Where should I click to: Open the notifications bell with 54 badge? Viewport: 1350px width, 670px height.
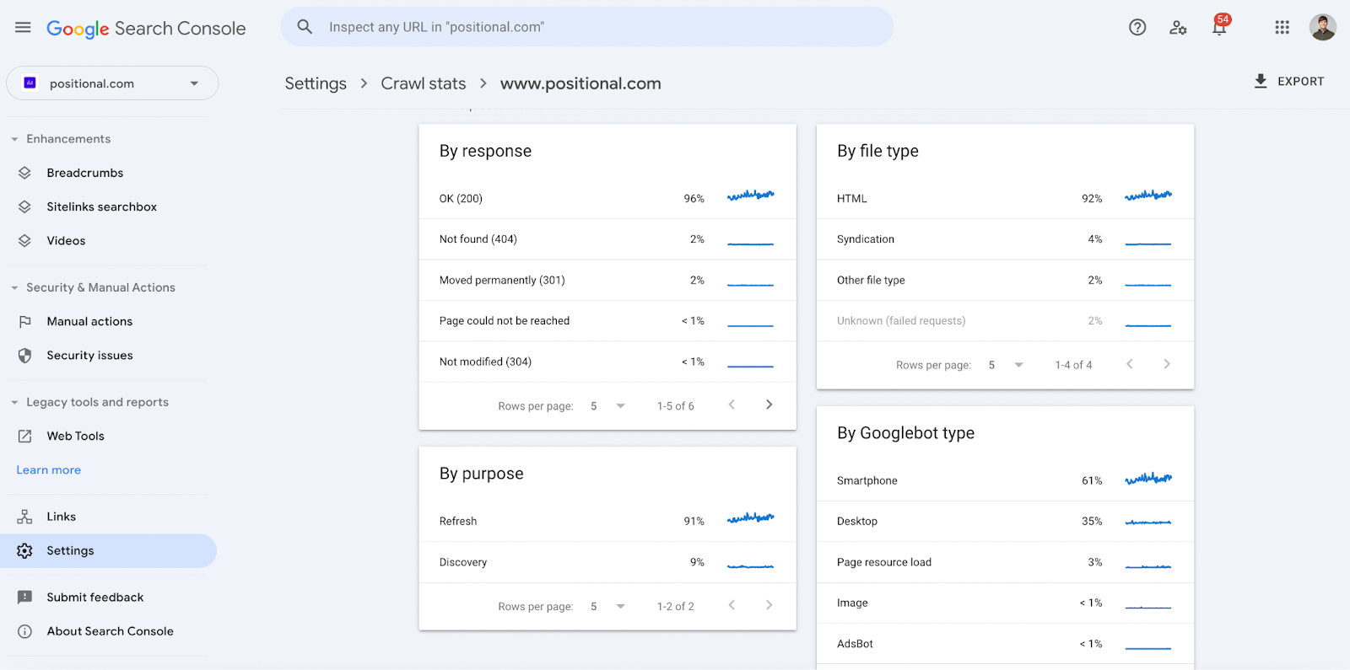coord(1219,26)
